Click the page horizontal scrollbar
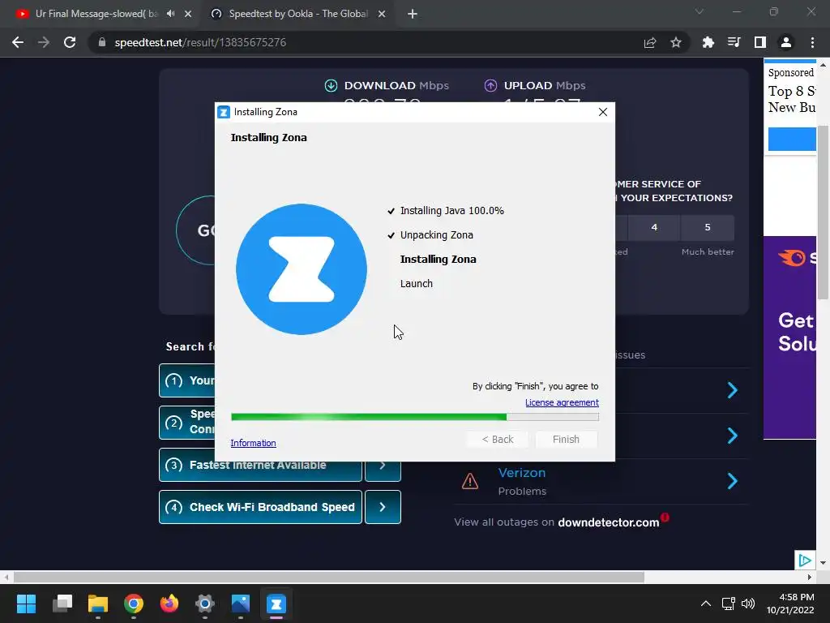Viewport: 830px width, 623px height. click(329, 577)
